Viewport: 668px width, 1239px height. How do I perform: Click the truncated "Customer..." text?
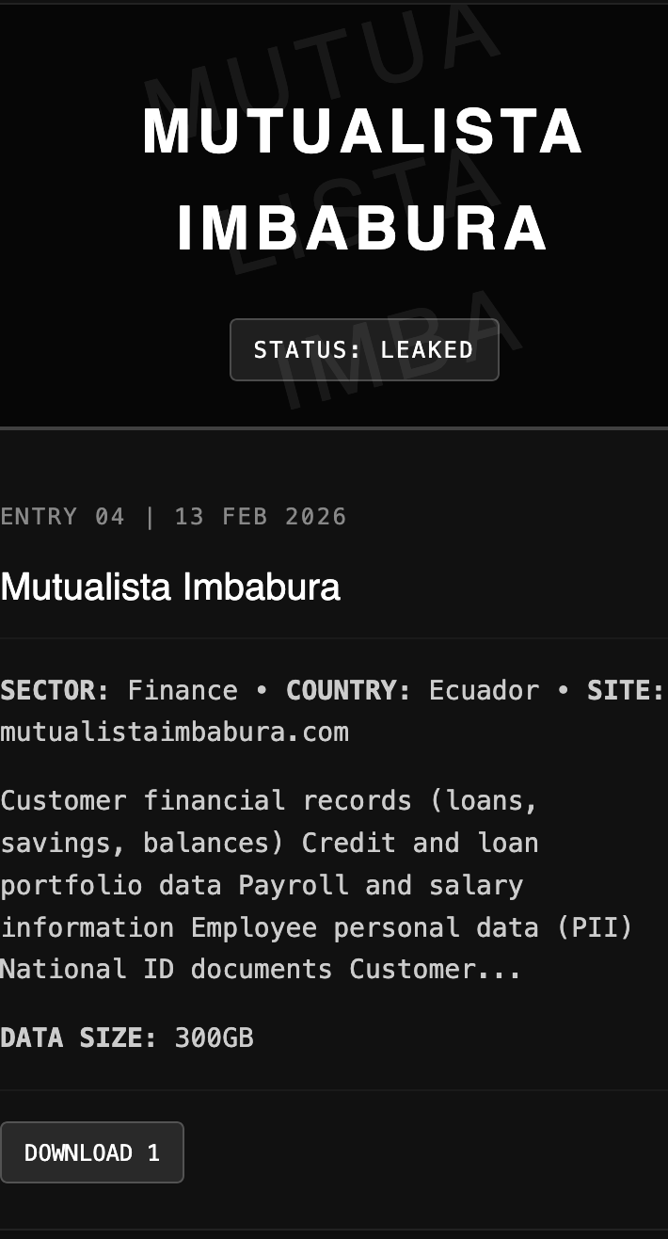pyautogui.click(x=435, y=969)
